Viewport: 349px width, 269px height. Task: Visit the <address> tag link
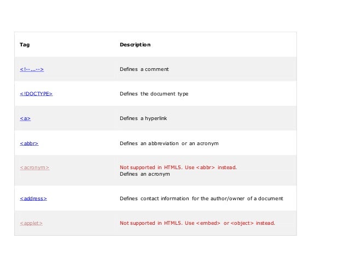click(33, 199)
